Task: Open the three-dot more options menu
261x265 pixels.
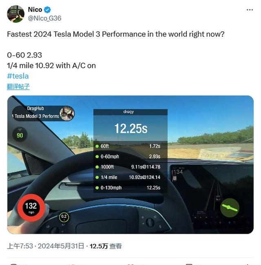Action: click(250, 10)
